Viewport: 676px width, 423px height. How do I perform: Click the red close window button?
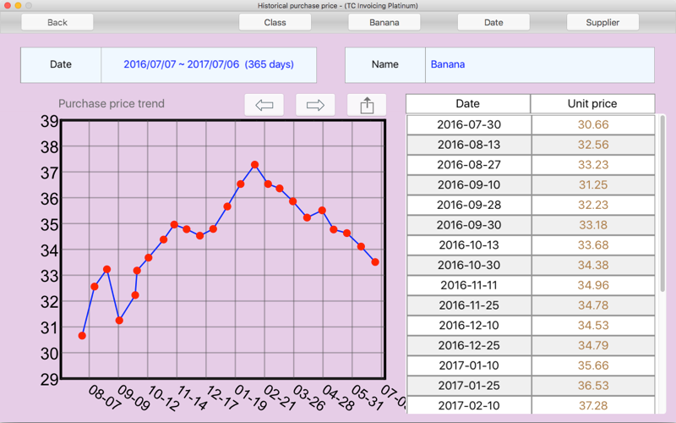click(x=8, y=5)
